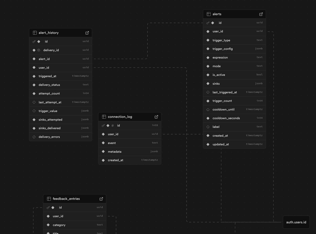This screenshot has height=234, width=316.
Task: Click non-null diamond icon beside trigger_type
Action: tap(208, 40)
